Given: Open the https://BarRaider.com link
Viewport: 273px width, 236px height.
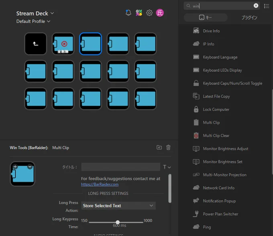Looking at the screenshot, I should (x=100, y=184).
